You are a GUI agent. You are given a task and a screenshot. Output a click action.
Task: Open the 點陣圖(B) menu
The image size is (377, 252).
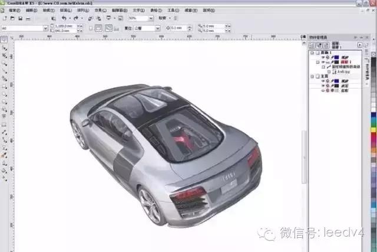click(120, 11)
